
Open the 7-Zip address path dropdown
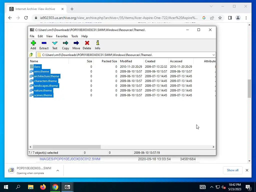213,55
